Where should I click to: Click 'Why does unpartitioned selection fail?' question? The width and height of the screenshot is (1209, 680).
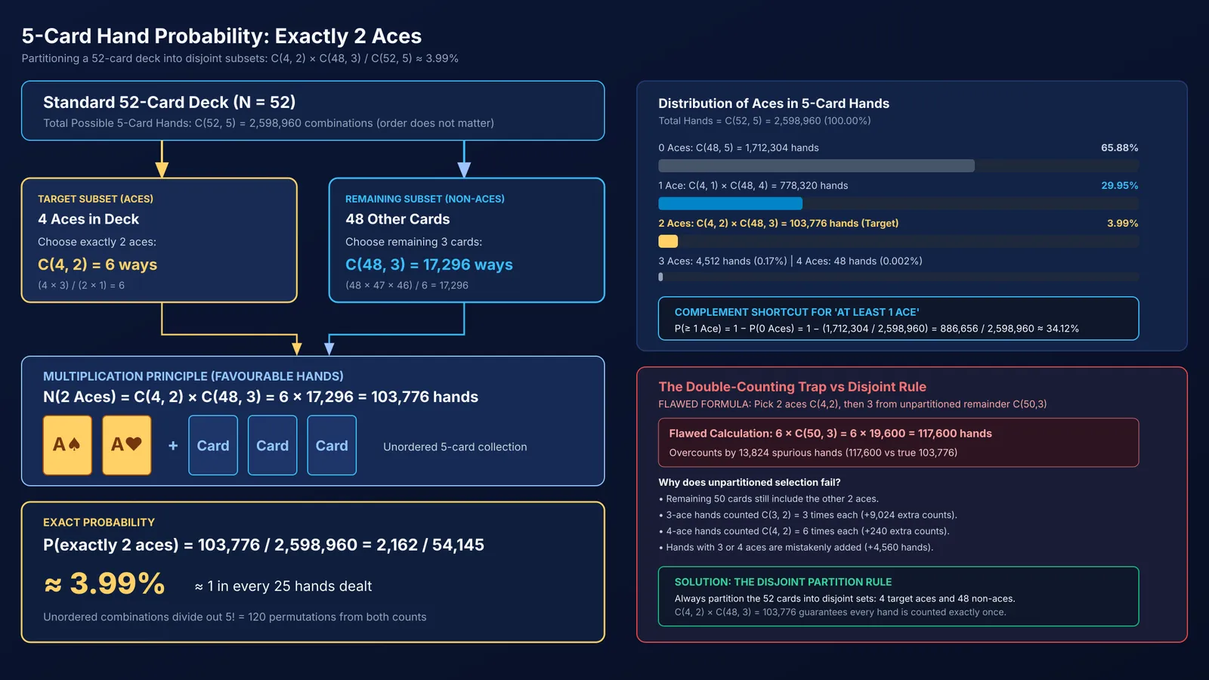(750, 482)
